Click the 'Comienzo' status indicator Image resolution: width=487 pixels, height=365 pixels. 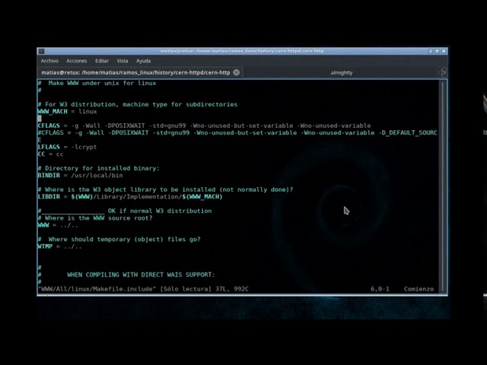[x=419, y=289]
